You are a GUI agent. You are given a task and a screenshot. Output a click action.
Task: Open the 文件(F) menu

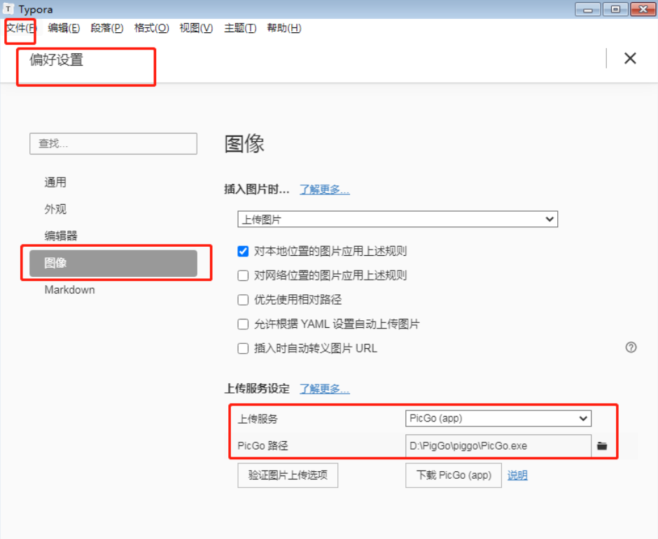(x=21, y=28)
